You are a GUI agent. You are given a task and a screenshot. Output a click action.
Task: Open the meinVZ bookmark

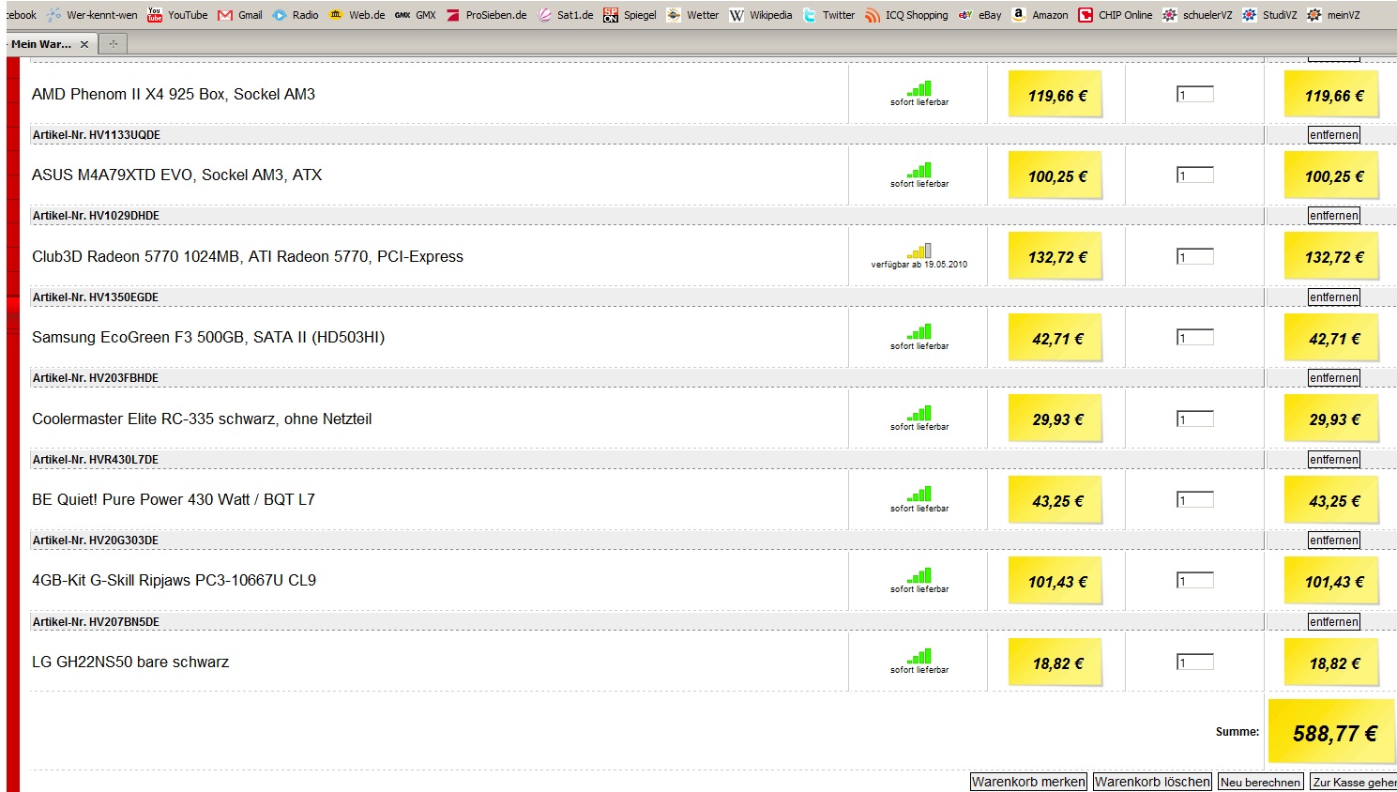coord(1333,15)
